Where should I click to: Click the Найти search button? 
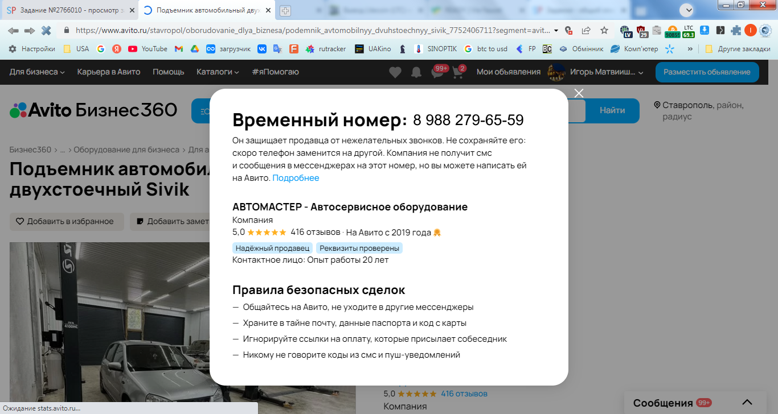pyautogui.click(x=612, y=110)
